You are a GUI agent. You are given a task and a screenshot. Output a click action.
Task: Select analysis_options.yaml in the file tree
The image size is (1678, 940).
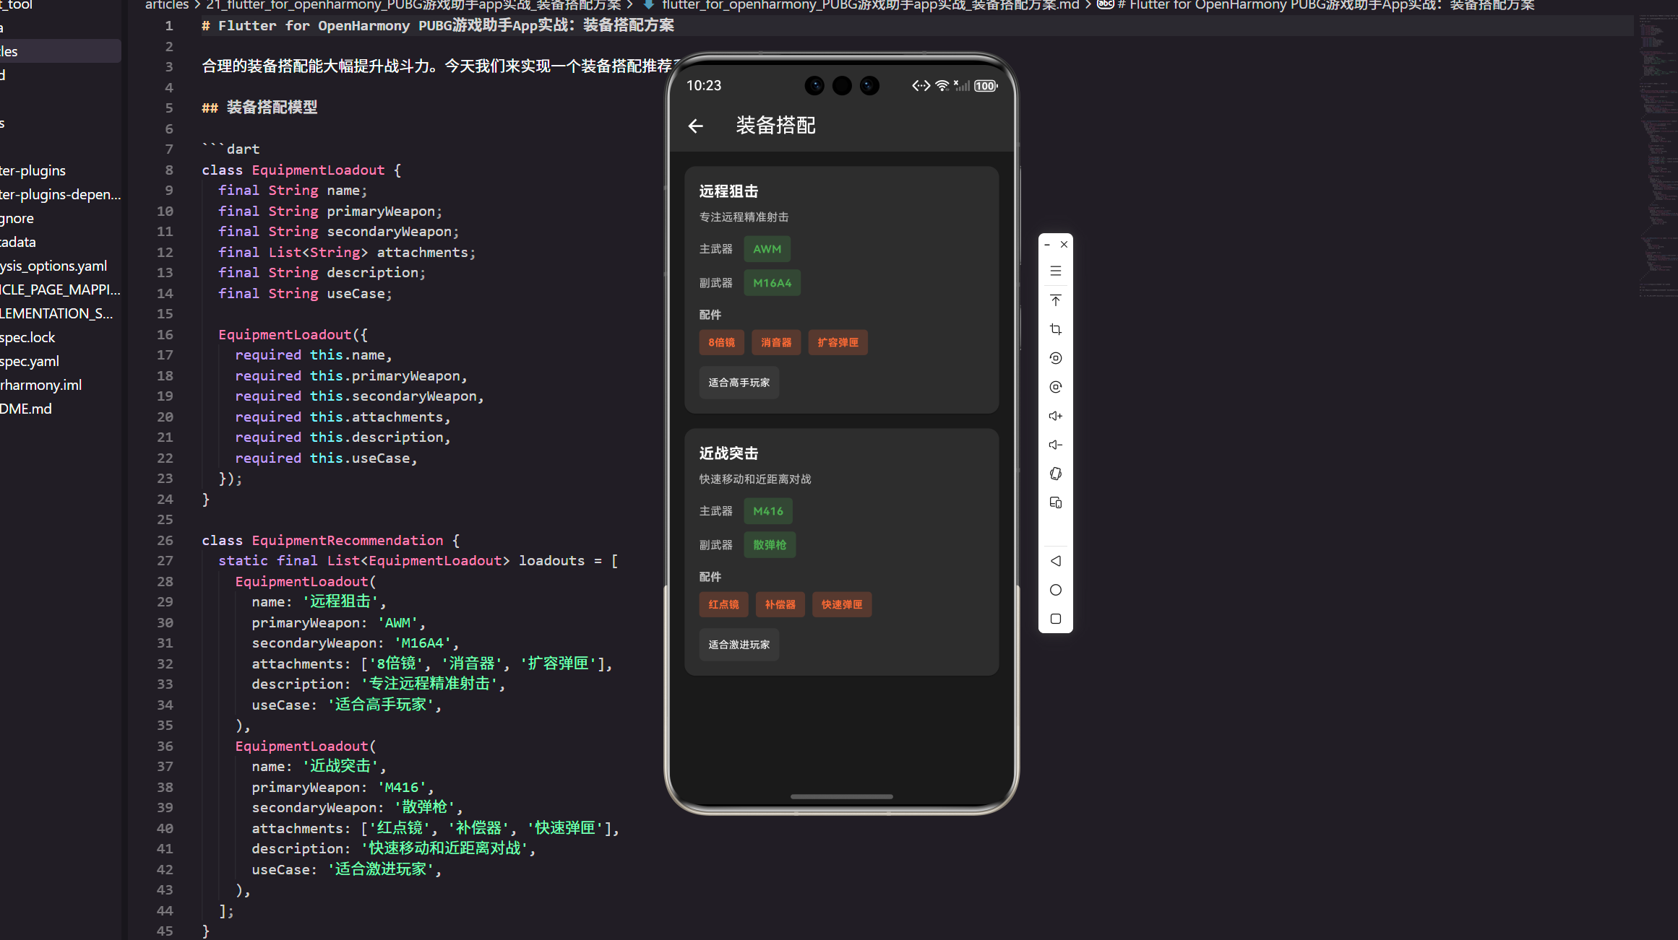54,266
